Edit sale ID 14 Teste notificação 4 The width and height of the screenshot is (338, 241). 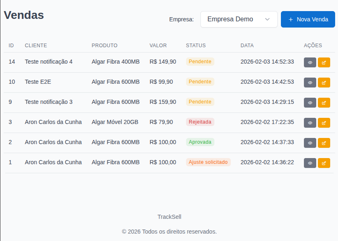(324, 62)
